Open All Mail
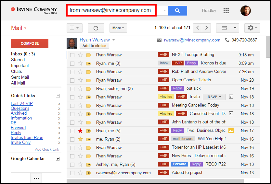 click(x=18, y=83)
